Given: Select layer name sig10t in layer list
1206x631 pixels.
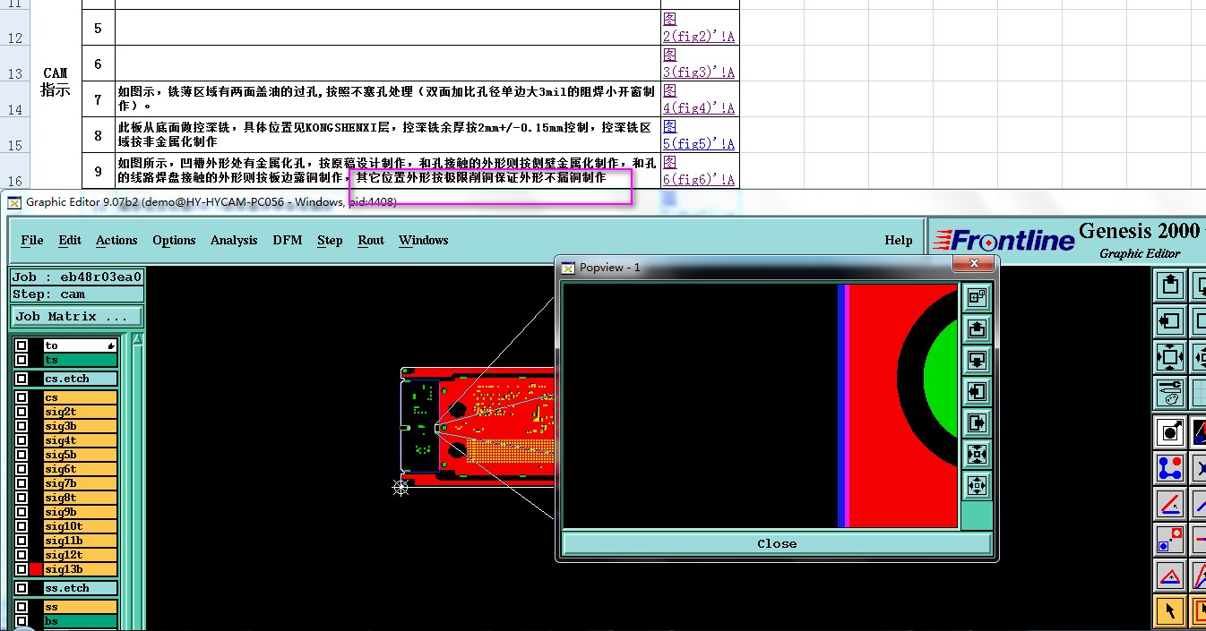Looking at the screenshot, I should tap(80, 526).
